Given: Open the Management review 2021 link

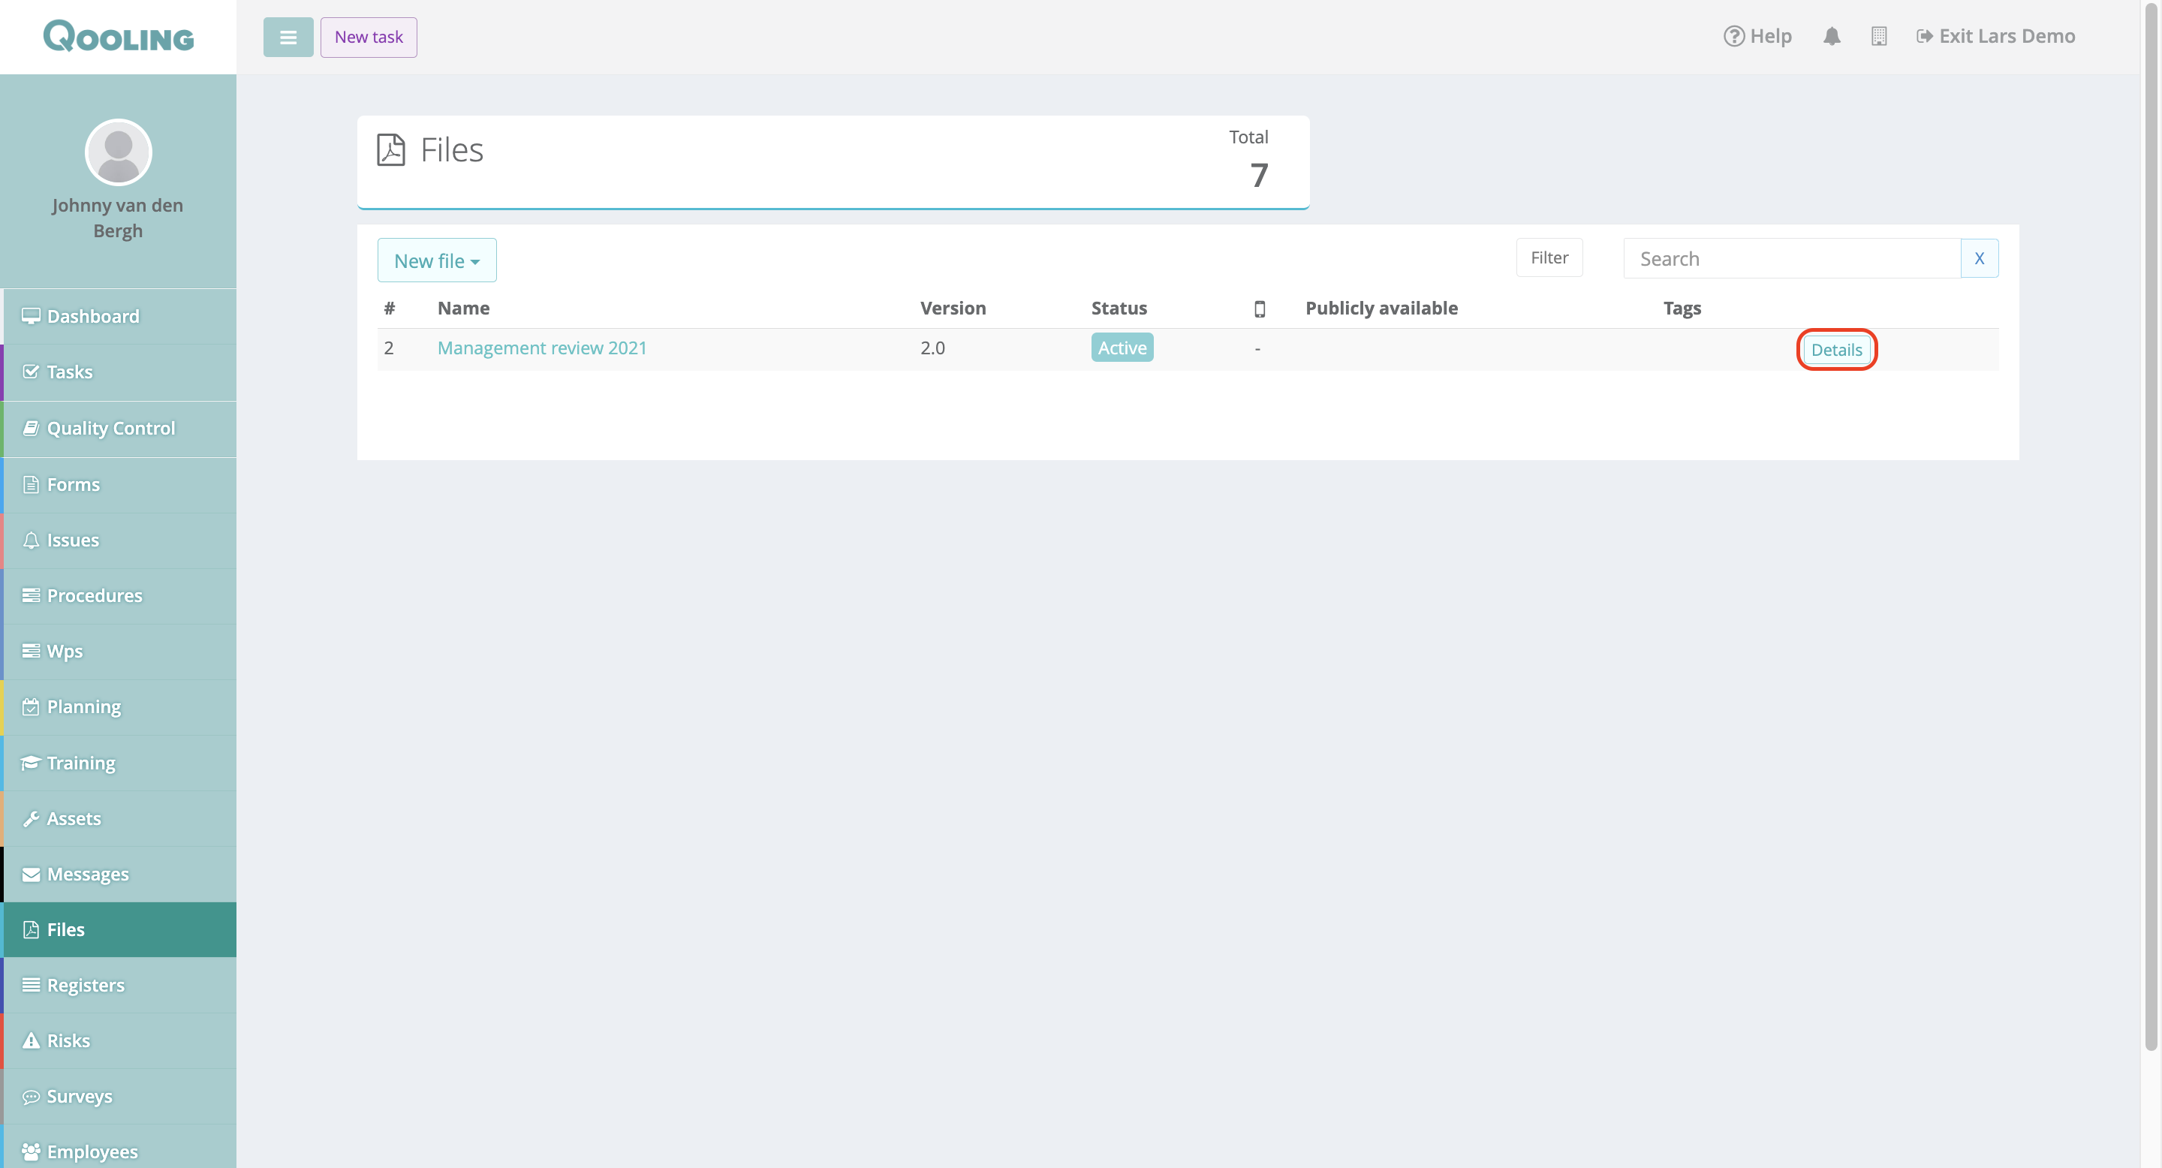Looking at the screenshot, I should pyautogui.click(x=541, y=348).
